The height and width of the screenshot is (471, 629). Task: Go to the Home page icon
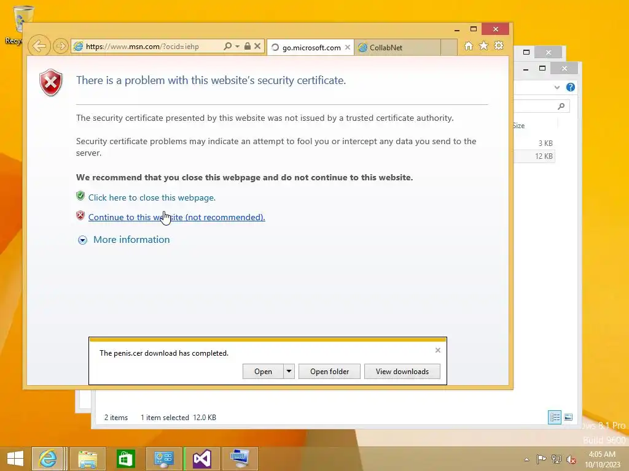pyautogui.click(x=469, y=45)
